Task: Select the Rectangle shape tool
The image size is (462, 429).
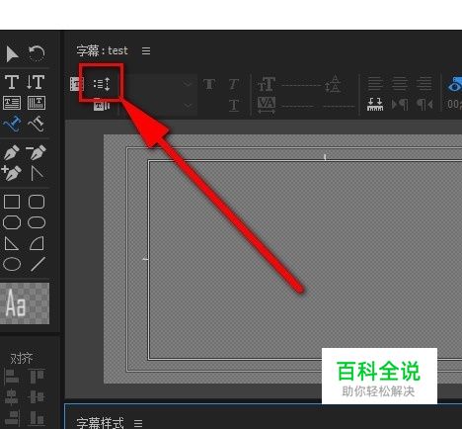Action: tap(12, 202)
